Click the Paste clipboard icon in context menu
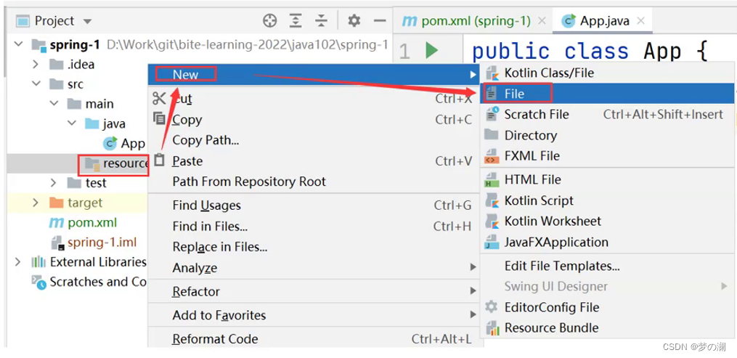This screenshot has width=737, height=358. (x=159, y=160)
